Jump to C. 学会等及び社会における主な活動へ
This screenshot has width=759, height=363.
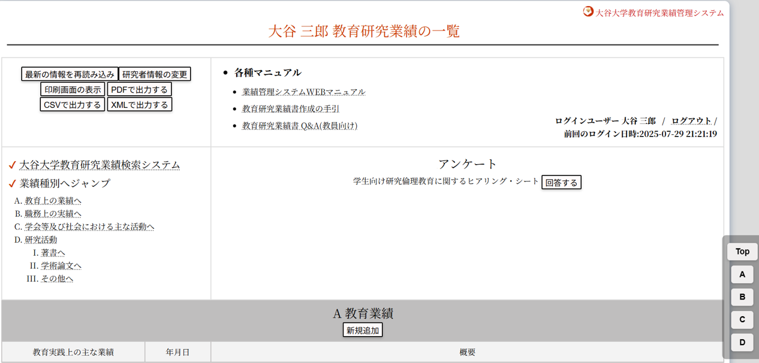coord(89,227)
